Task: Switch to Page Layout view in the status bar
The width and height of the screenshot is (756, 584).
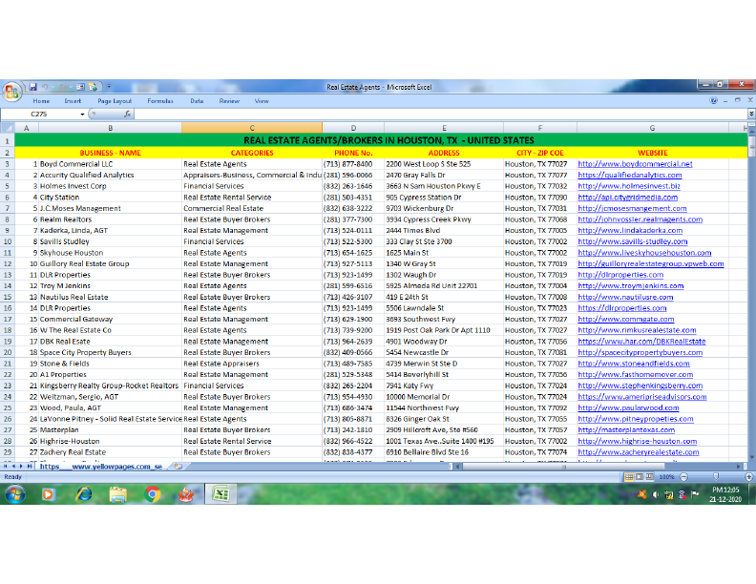Action: pos(640,477)
